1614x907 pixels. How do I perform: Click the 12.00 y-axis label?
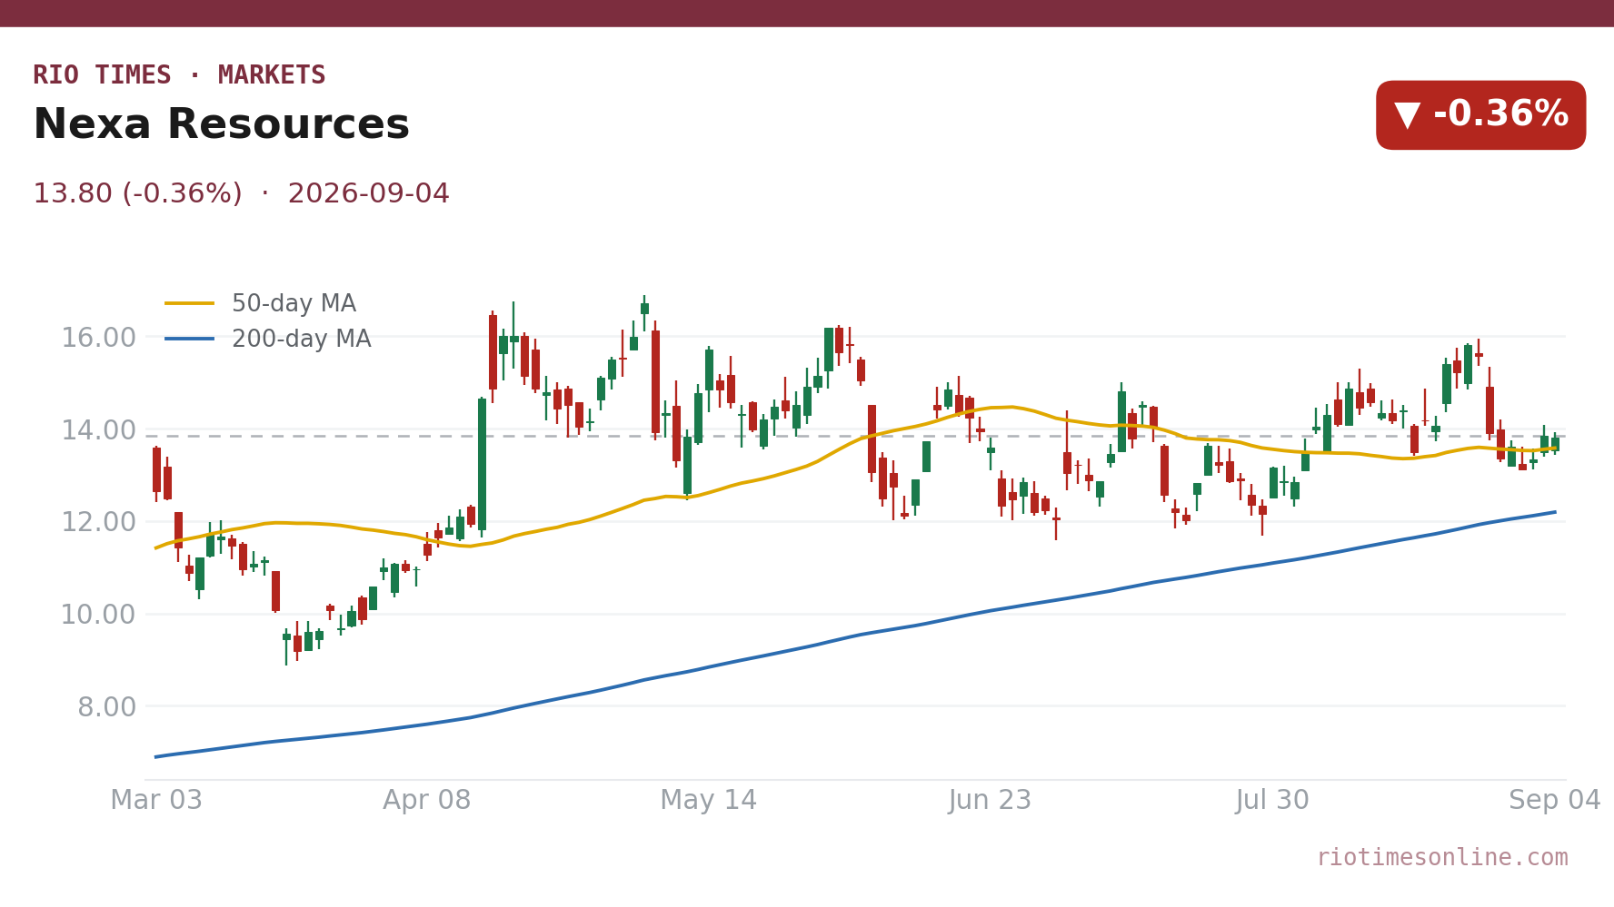(x=98, y=522)
